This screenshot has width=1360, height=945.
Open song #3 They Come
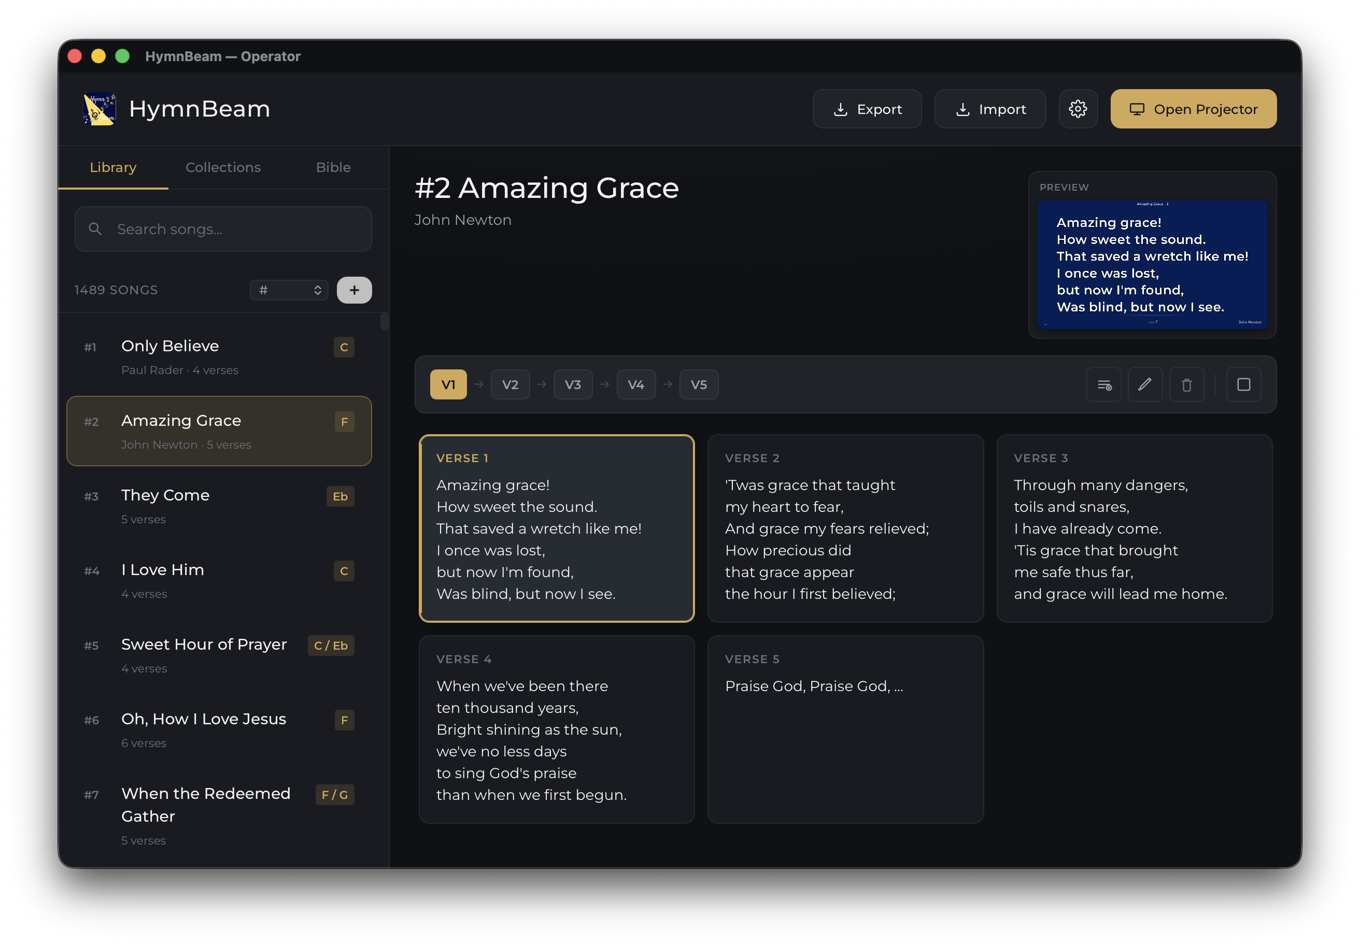click(219, 506)
